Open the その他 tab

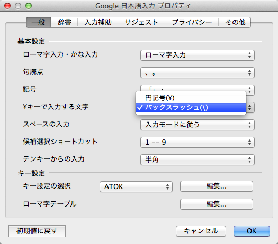235,22
